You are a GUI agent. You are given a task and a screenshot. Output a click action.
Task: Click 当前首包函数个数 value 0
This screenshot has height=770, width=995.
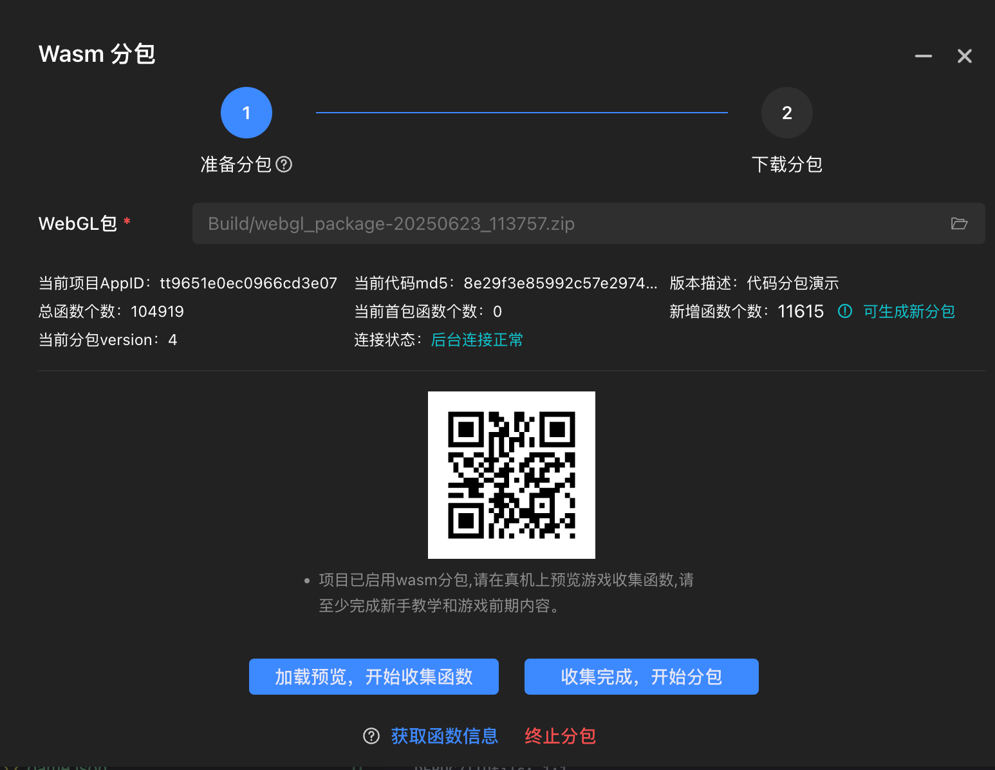497,312
